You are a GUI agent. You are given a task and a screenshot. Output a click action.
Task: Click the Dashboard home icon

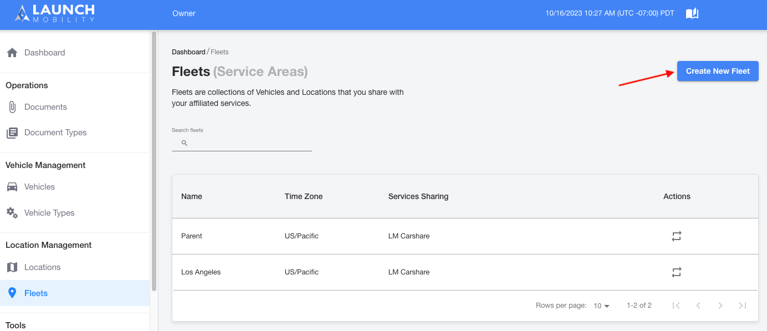tap(12, 53)
